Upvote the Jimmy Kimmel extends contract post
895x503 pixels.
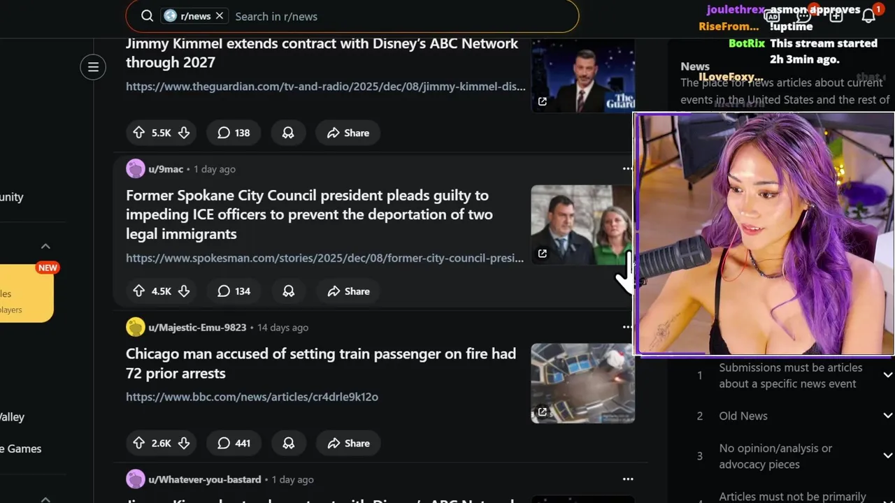coord(138,133)
